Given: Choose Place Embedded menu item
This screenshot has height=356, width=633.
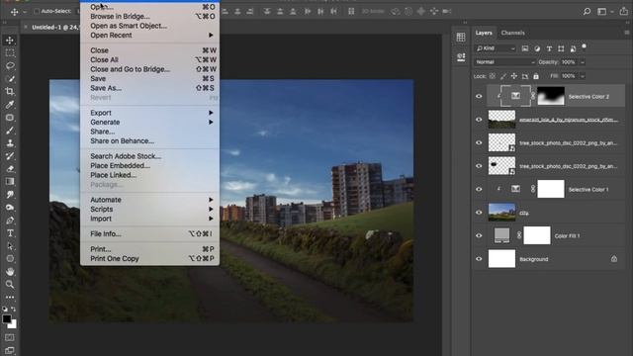Looking at the screenshot, I should point(150,165).
